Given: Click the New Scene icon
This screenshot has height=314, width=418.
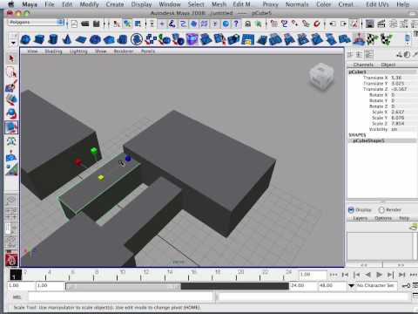Looking at the screenshot, I should coord(74,24).
